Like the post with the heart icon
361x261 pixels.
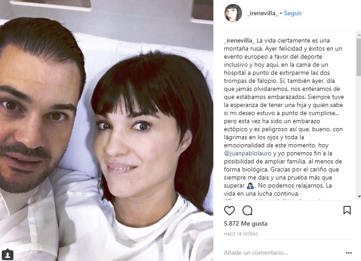[229, 210]
